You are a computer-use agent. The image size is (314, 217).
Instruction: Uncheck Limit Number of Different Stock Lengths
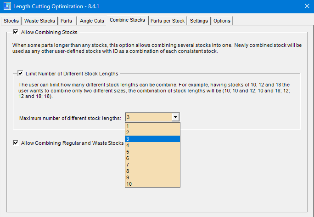(x=20, y=73)
